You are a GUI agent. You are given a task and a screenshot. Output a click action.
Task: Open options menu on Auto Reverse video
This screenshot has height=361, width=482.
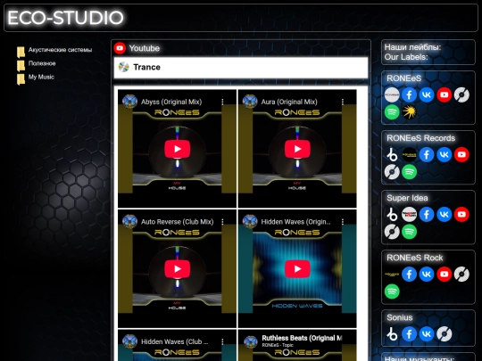(x=222, y=222)
